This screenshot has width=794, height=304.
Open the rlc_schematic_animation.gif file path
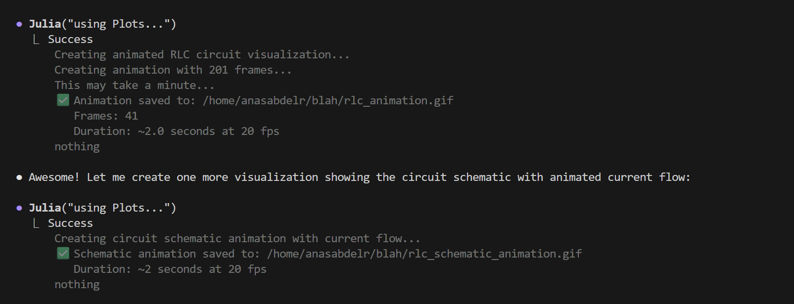424,254
